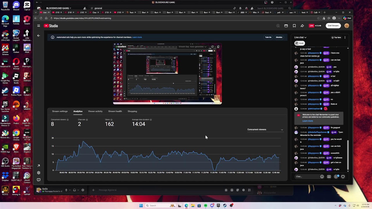Switch to the Shopping tab
The height and width of the screenshot is (209, 372).
pyautogui.click(x=132, y=111)
